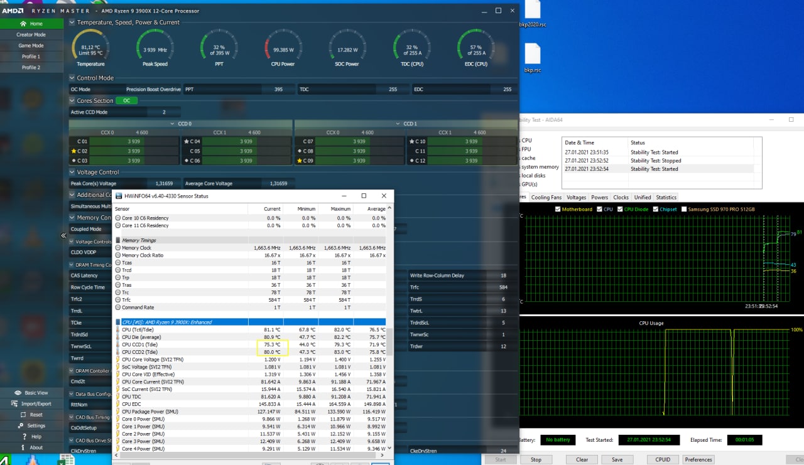The width and height of the screenshot is (804, 465).
Task: Uncheck the Chipset graph checkbox in AIDA64
Action: click(x=656, y=209)
